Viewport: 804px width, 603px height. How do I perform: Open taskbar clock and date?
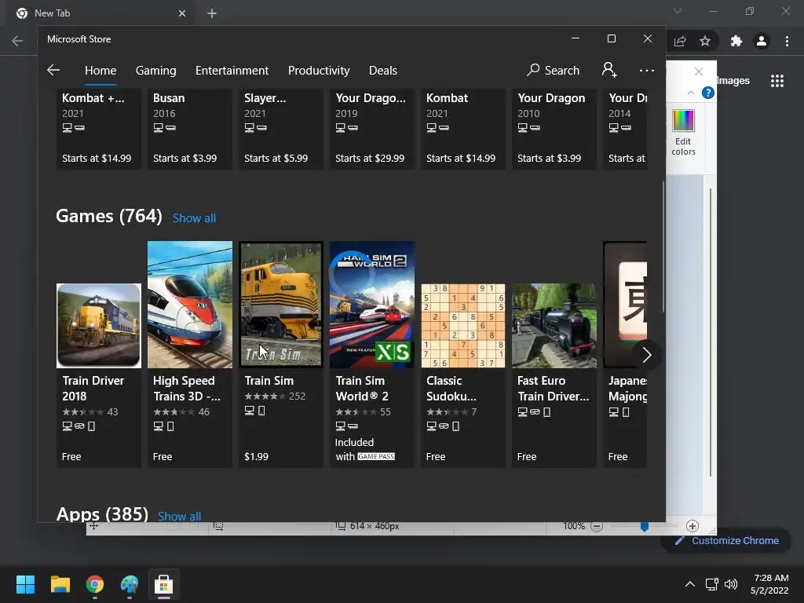point(770,584)
